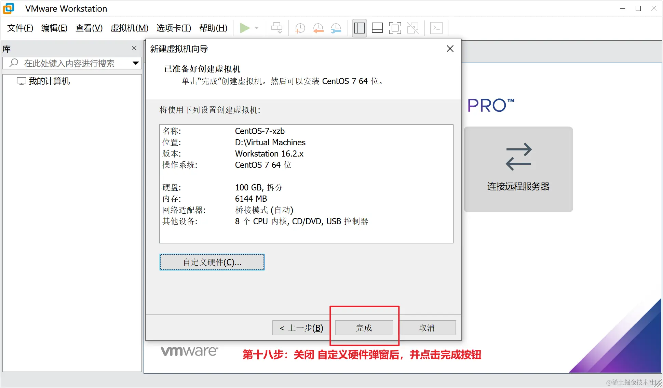This screenshot has width=663, height=388.
Task: Close the VMware Workstation main window
Action: coord(654,8)
